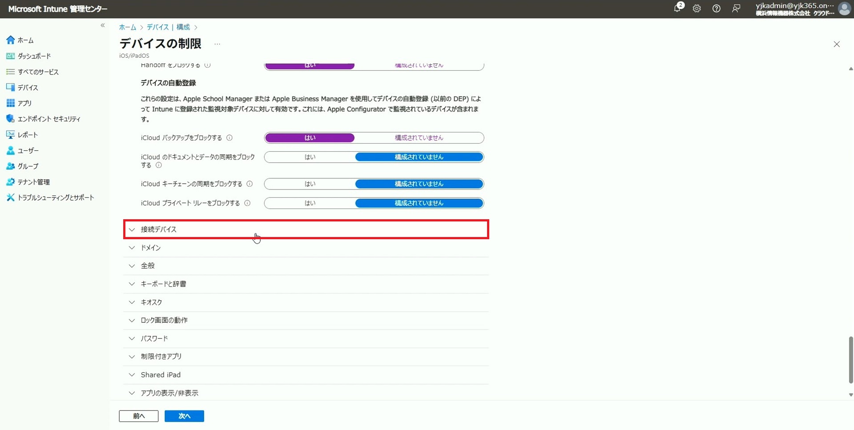Open テナント管理 in sidebar
854x430 pixels.
tap(34, 182)
